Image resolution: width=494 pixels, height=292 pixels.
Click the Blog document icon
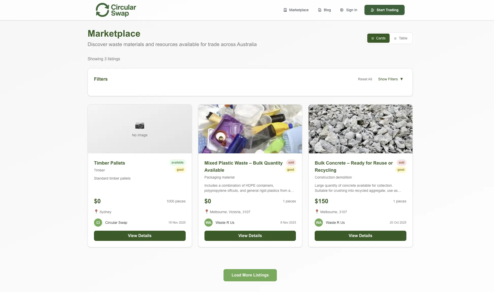pyautogui.click(x=320, y=10)
